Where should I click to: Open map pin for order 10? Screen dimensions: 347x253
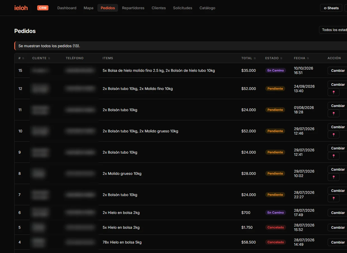tap(334, 135)
